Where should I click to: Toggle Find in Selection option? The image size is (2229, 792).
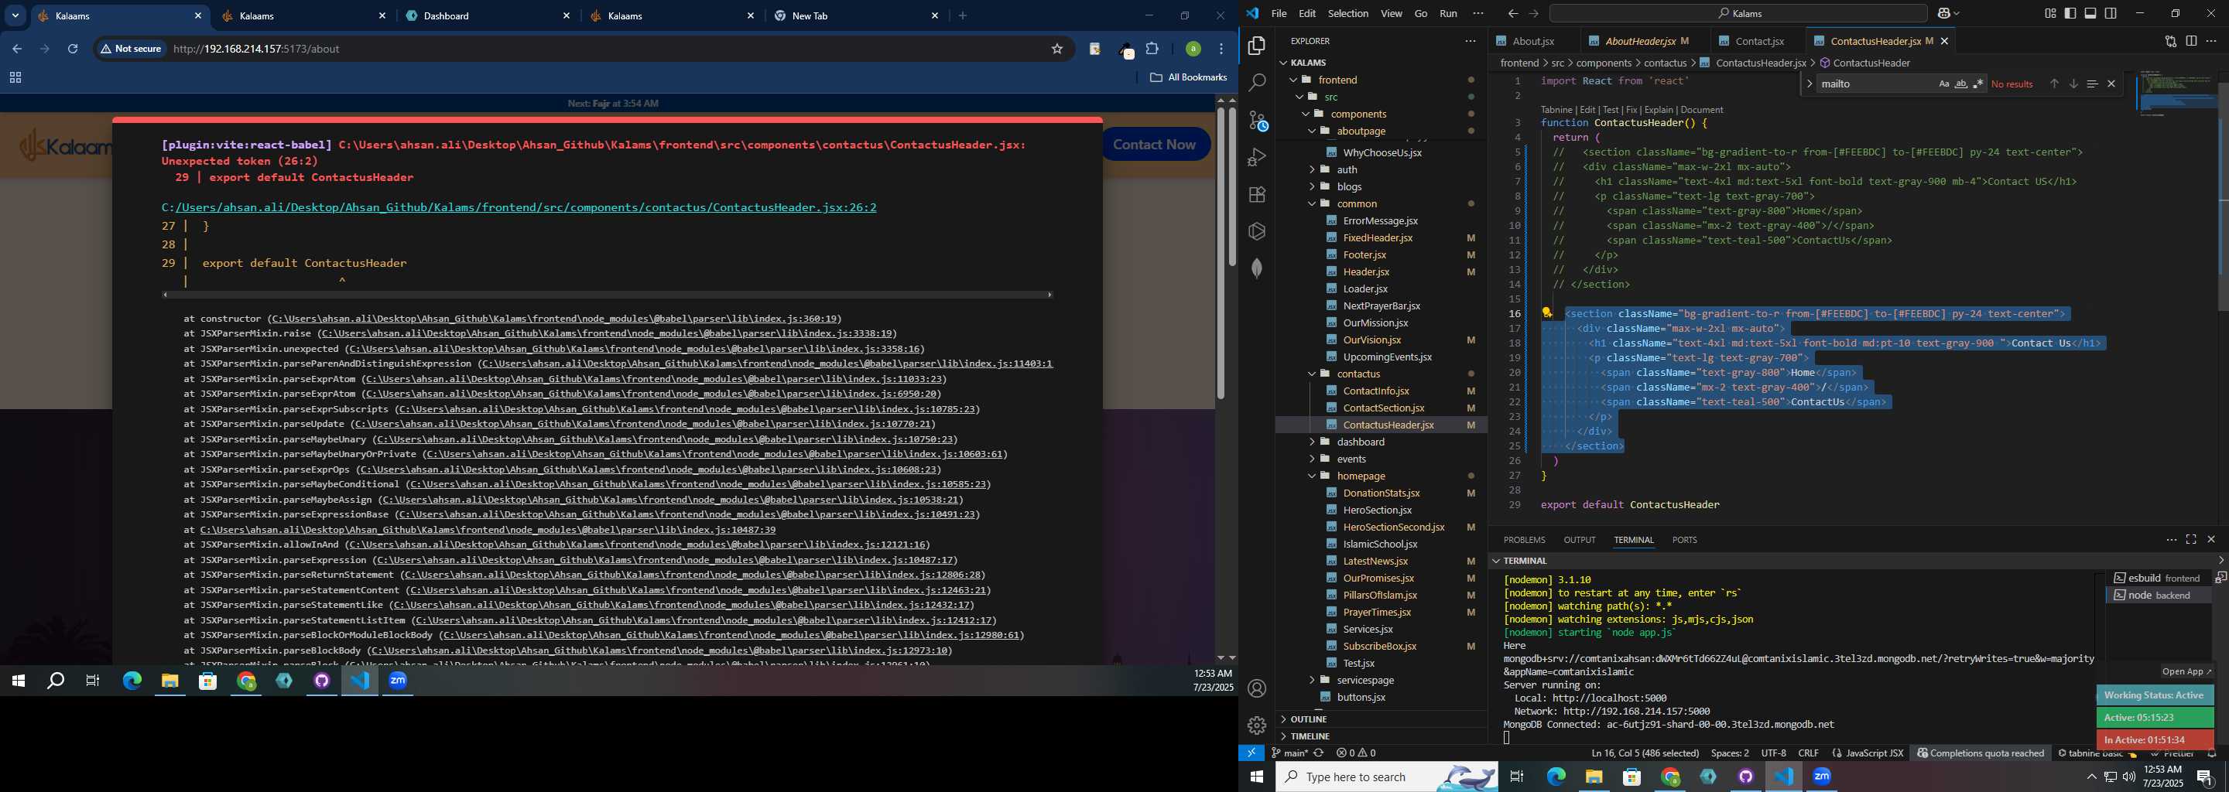(x=2092, y=84)
